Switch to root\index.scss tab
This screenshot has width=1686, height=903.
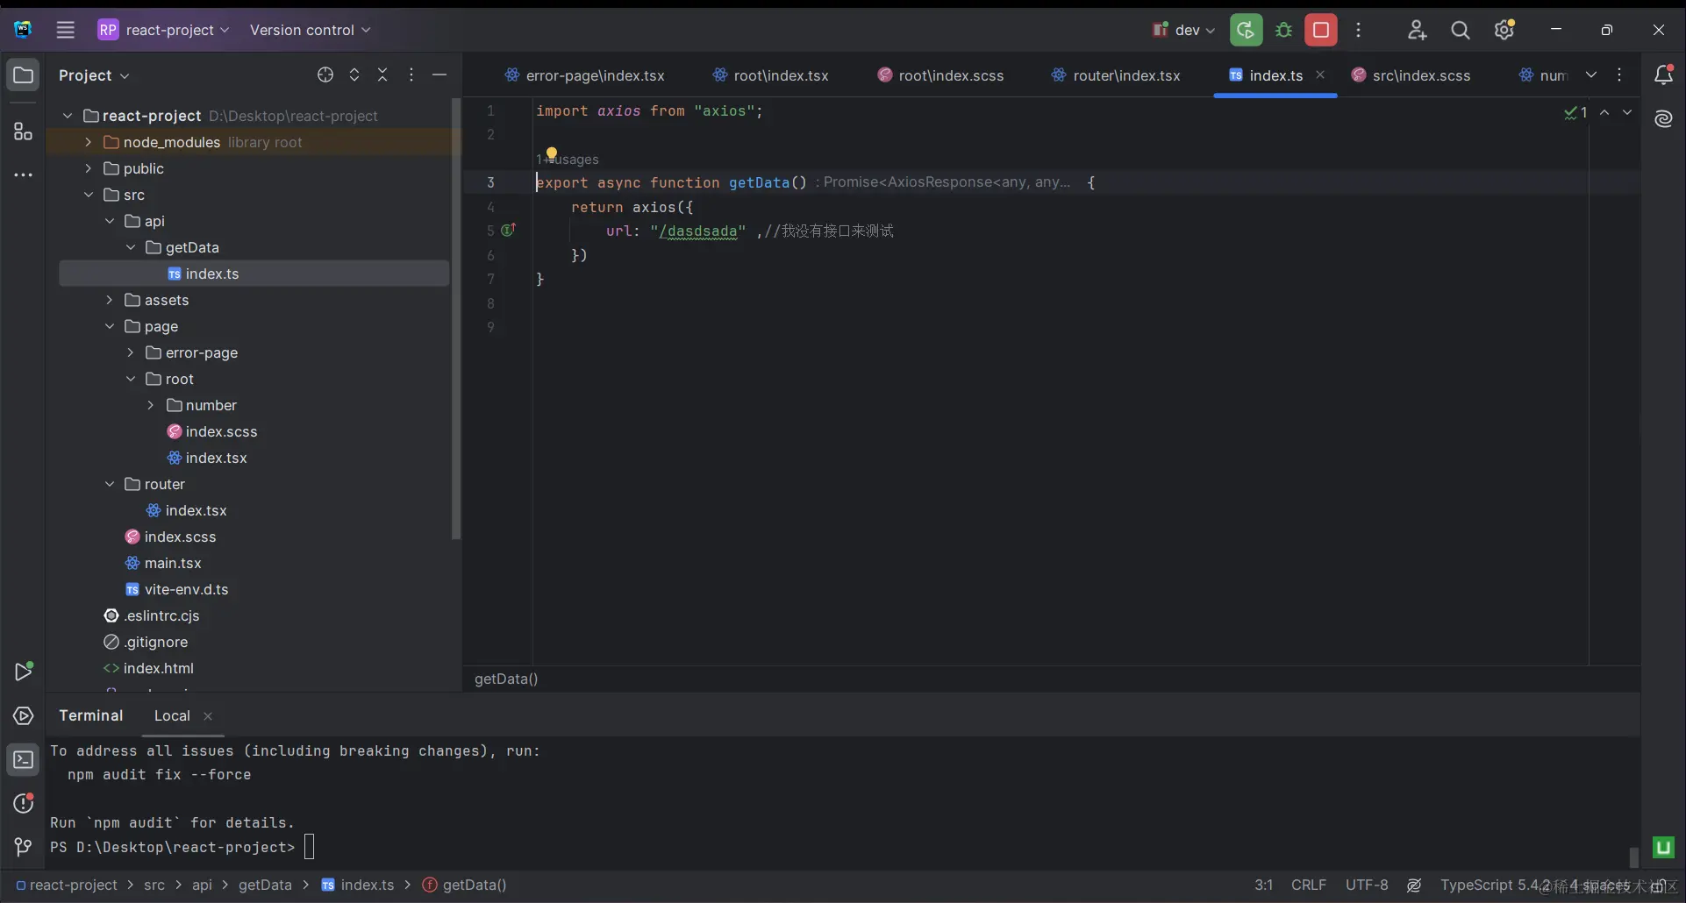pyautogui.click(x=940, y=75)
